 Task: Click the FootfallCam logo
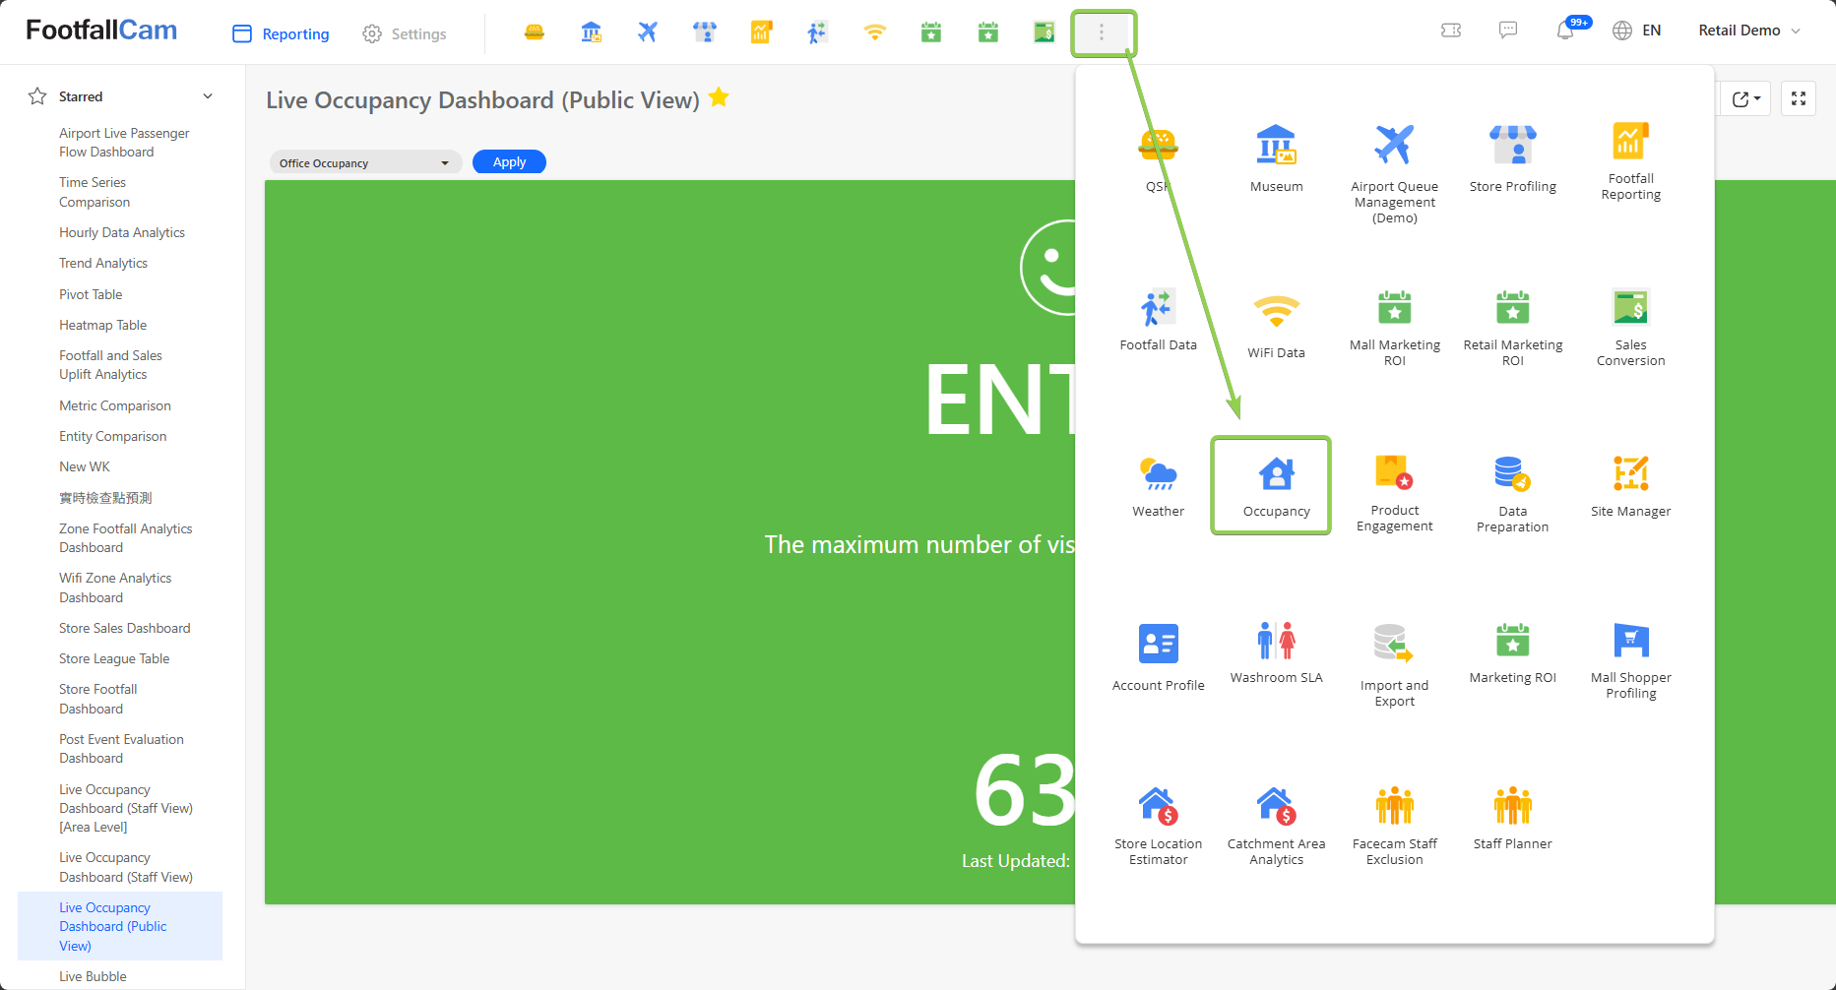click(x=101, y=31)
